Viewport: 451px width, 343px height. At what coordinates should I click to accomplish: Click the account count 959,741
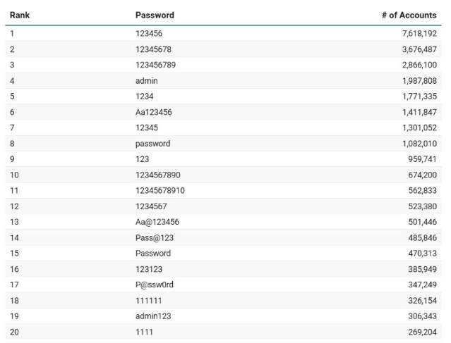(x=422, y=159)
